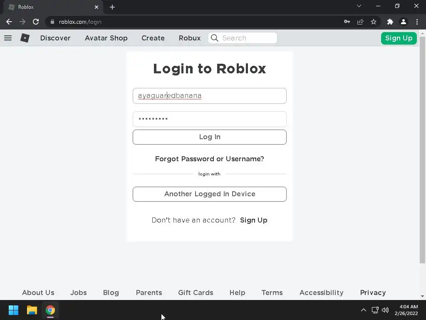
Task: Go to the Create section
Action: tap(153, 38)
